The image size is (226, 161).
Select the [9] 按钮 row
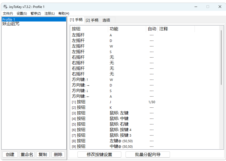tap(145, 147)
